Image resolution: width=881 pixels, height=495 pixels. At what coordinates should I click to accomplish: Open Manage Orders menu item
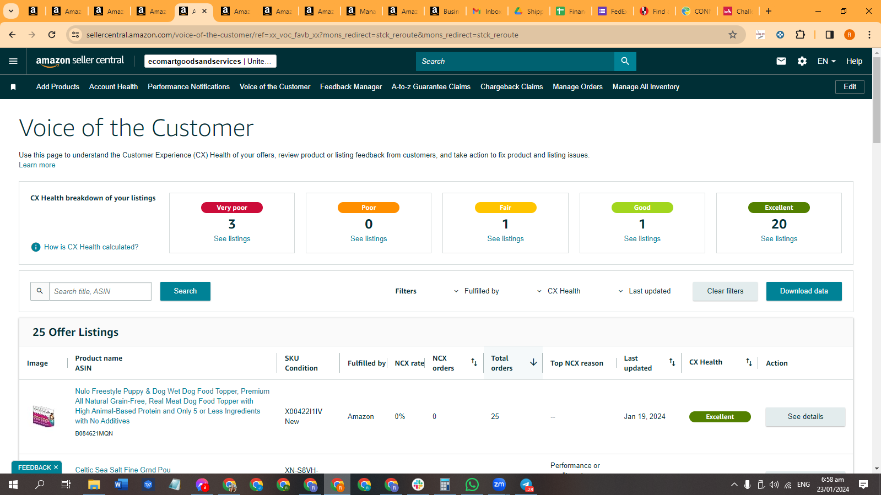[x=577, y=87]
